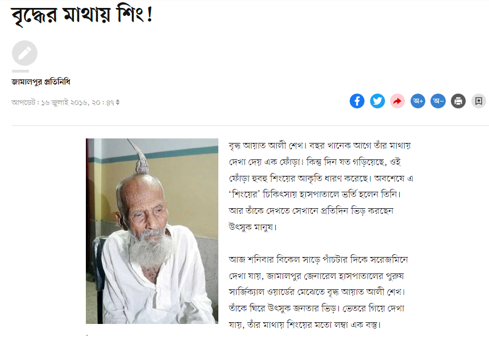This screenshot has width=489, height=337.
Task: Share the article on Twitter
Action: click(378, 101)
